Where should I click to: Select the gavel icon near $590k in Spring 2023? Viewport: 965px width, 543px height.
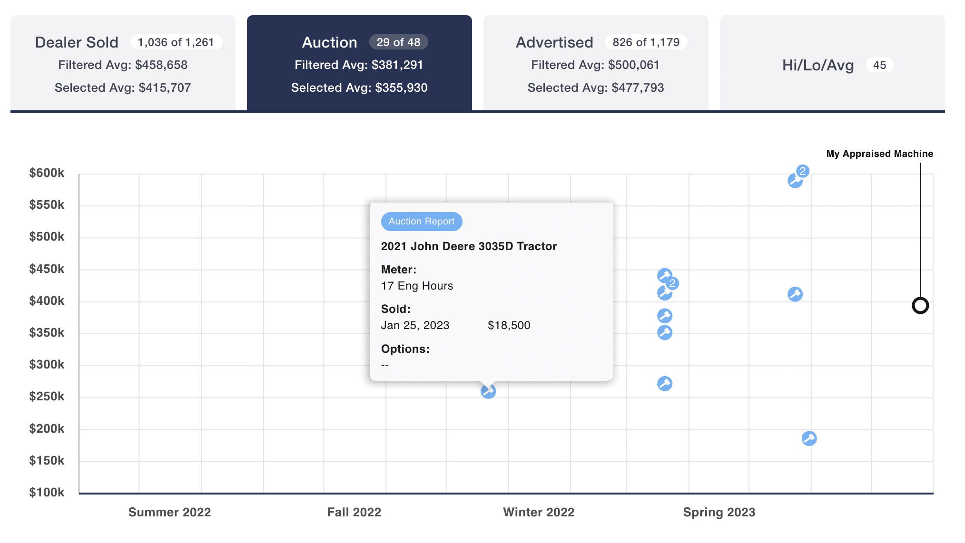(794, 181)
